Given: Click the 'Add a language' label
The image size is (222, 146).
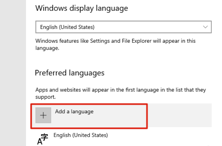Looking at the screenshot, I should tap(74, 111).
